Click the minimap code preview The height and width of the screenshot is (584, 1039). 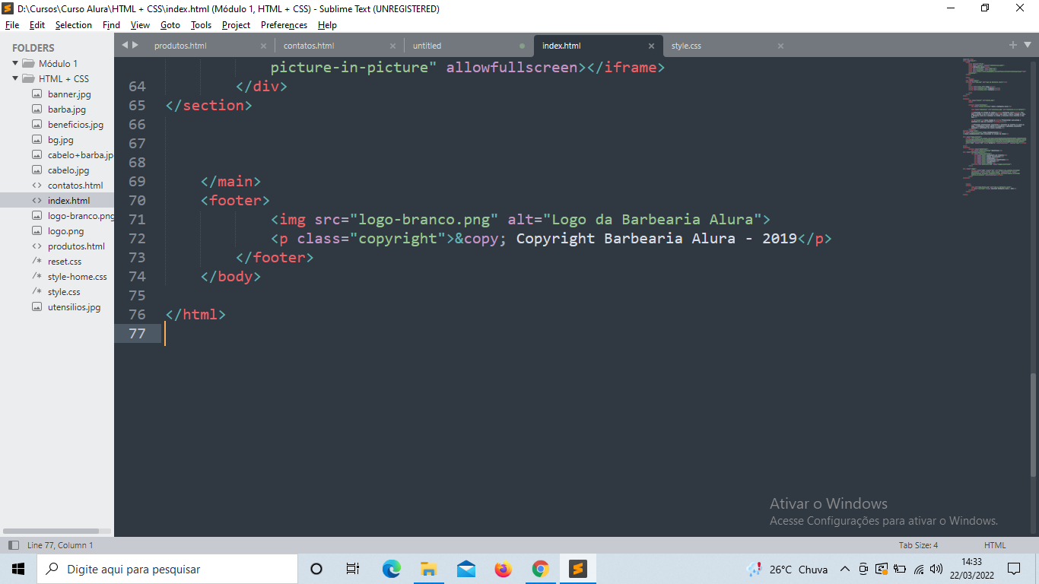(994, 128)
